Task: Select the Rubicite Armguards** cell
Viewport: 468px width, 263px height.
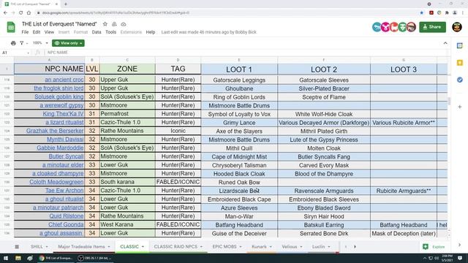Action: [x=404, y=191]
